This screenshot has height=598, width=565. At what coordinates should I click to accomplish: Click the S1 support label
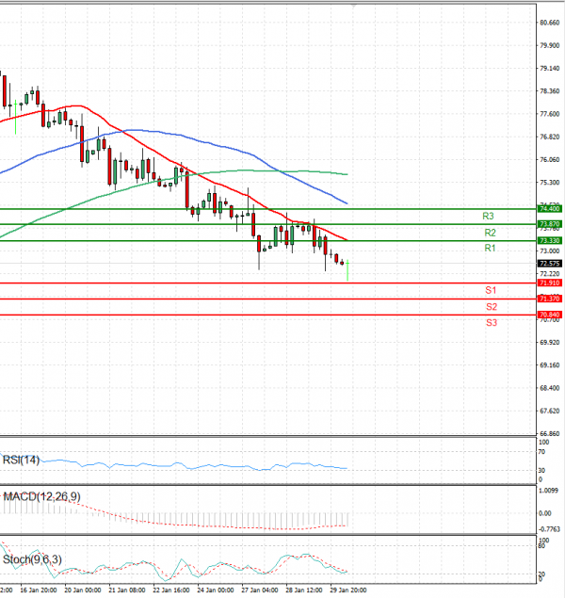(491, 290)
